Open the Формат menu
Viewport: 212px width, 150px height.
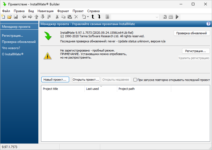[63, 11]
